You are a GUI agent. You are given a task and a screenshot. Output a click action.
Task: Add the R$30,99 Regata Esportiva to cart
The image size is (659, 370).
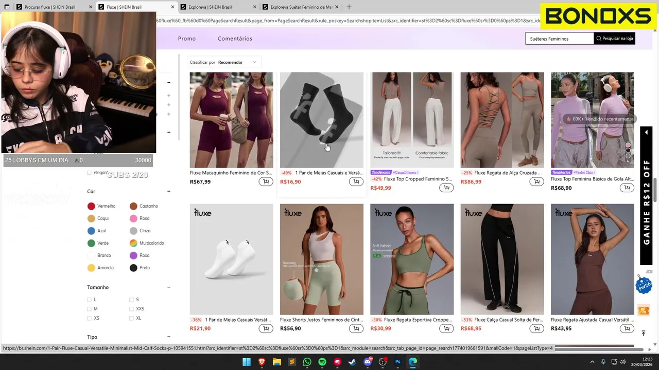point(446,329)
